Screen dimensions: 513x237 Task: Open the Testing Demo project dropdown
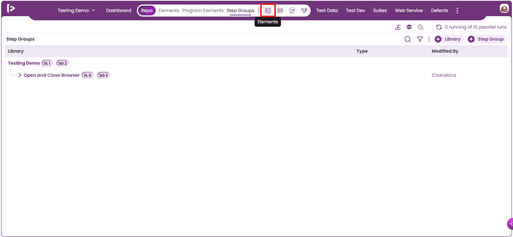tap(76, 11)
